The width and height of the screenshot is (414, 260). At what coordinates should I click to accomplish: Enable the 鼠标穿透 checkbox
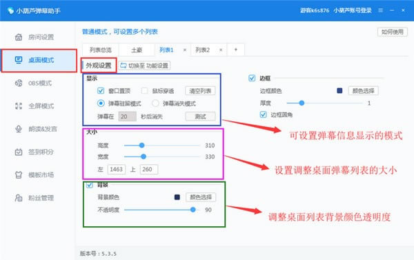coord(144,91)
